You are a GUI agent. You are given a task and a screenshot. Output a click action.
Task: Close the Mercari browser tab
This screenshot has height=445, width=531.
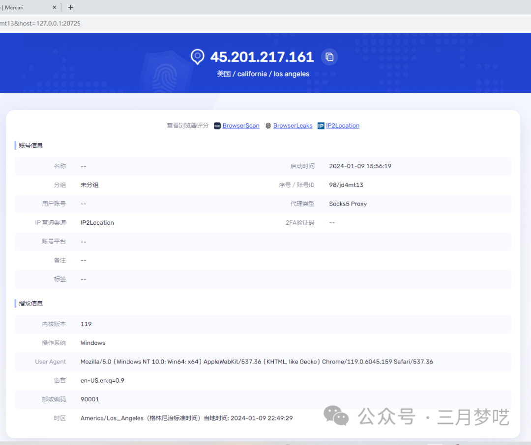click(54, 7)
